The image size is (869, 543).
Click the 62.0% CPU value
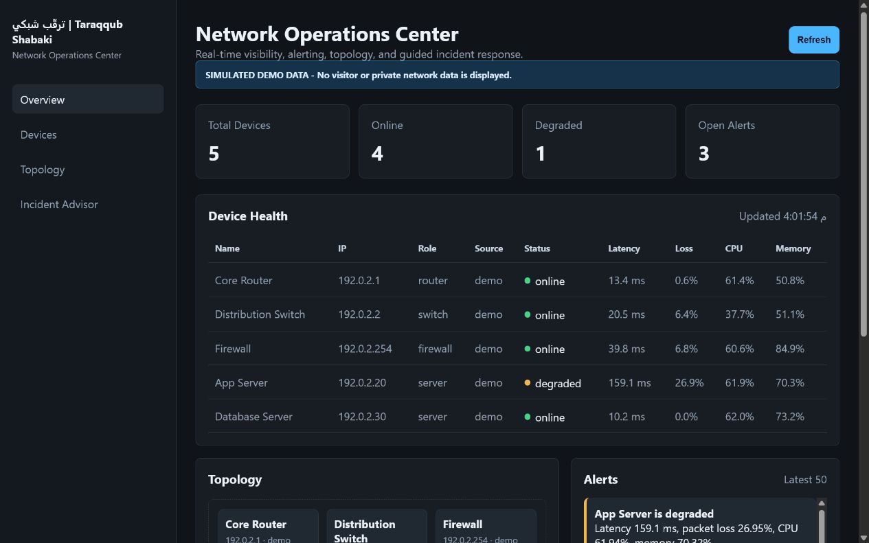(x=739, y=417)
